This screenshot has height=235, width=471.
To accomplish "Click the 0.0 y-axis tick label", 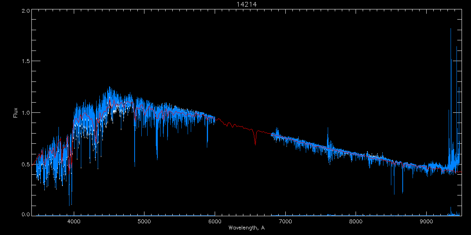I will pos(26,214).
